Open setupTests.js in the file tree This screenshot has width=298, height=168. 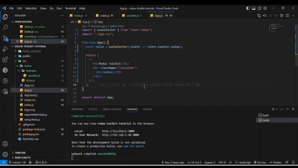32,119
